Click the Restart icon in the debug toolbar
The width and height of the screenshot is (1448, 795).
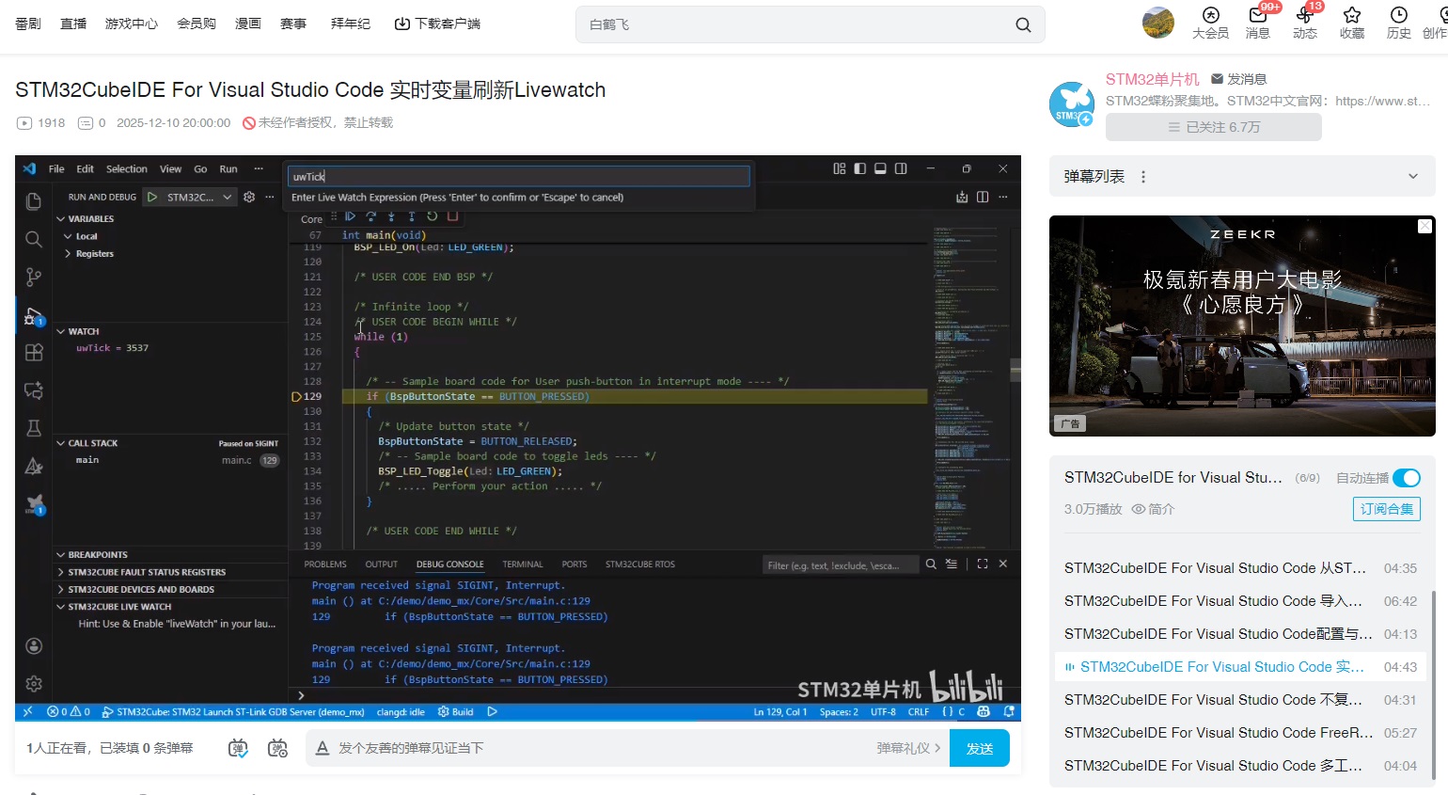point(433,216)
